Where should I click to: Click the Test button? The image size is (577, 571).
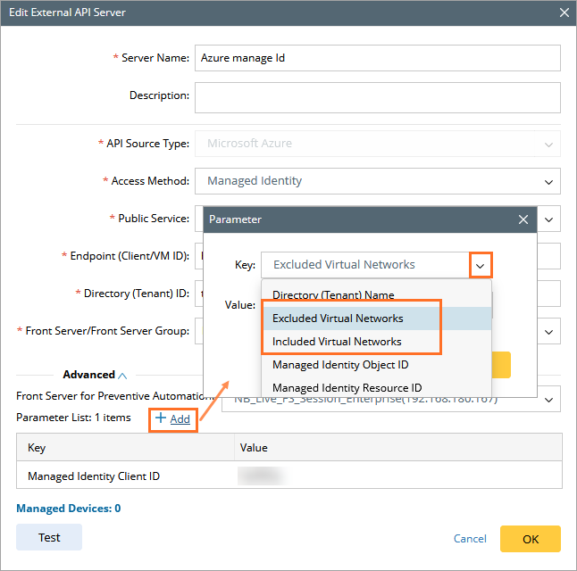49,537
